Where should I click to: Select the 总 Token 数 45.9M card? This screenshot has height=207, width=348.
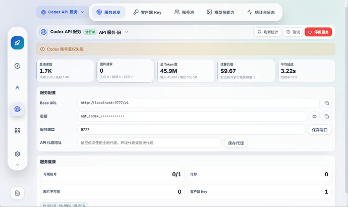[186, 71]
